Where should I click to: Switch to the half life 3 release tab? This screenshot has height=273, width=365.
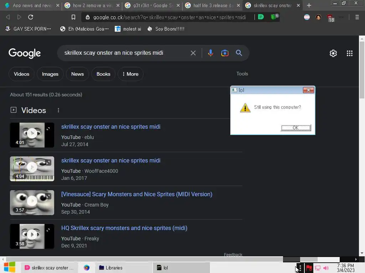[212, 5]
